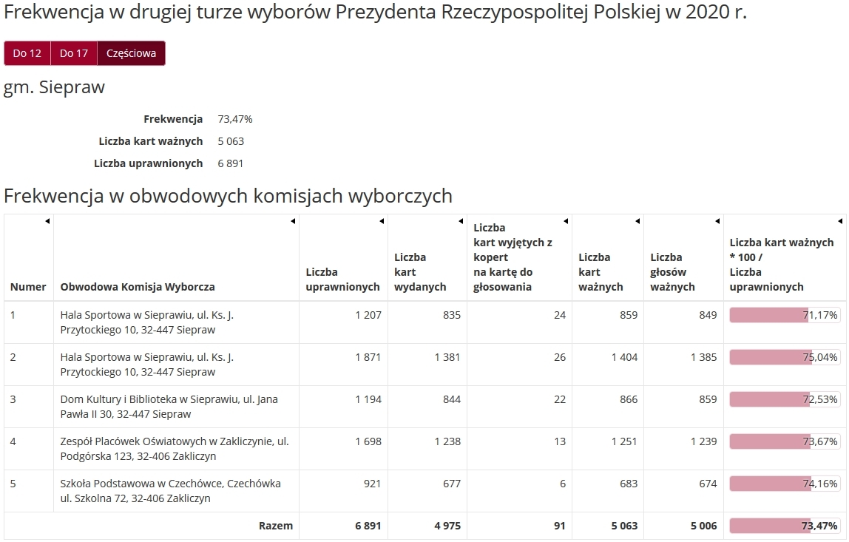This screenshot has height=542, width=849.
Task: Click sort arrow in Obwodowa Komisja Wyborcza header
Action: tap(293, 221)
